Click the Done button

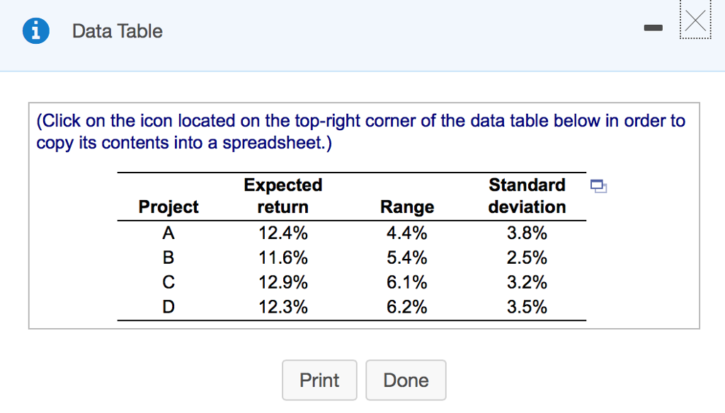coord(406,380)
